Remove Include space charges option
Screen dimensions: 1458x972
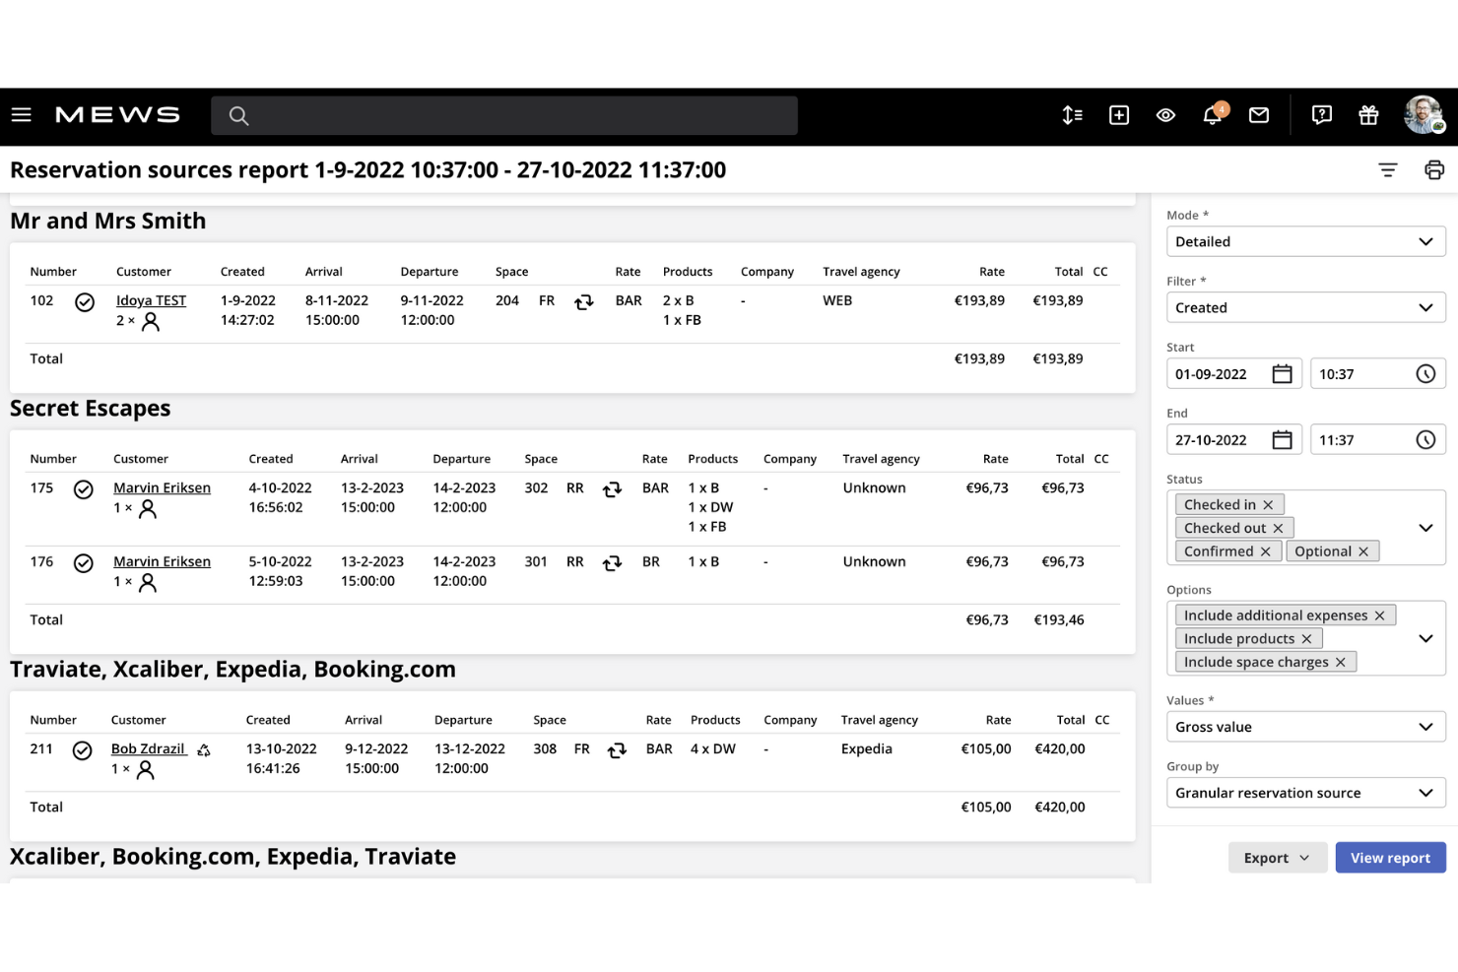tap(1340, 663)
